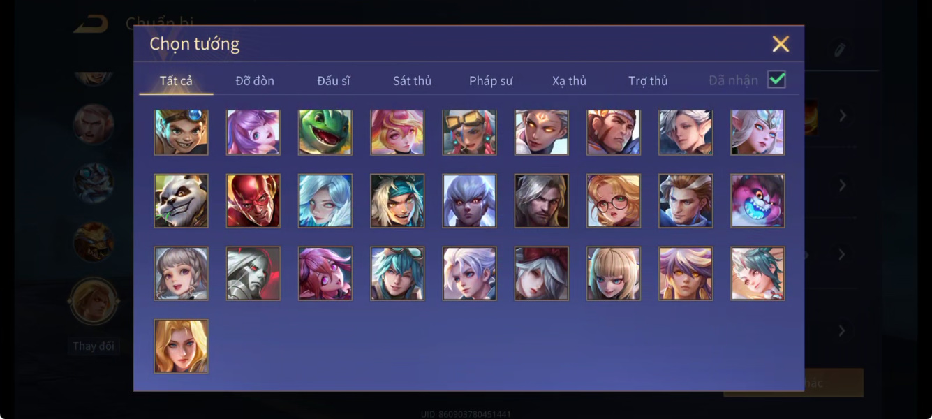Switch to the Đỡ đòn tab
This screenshot has height=419, width=932.
[x=255, y=81]
